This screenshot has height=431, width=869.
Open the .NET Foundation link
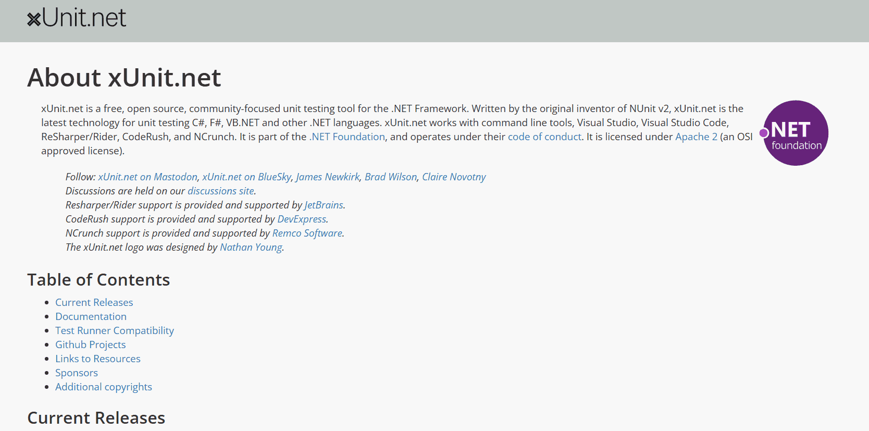click(x=347, y=137)
